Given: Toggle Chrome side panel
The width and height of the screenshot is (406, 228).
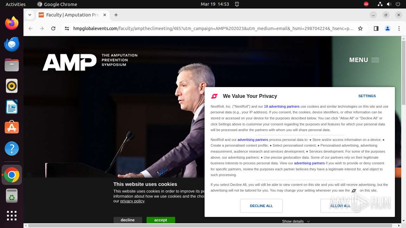Looking at the screenshot, I should pyautogui.click(x=376, y=28).
